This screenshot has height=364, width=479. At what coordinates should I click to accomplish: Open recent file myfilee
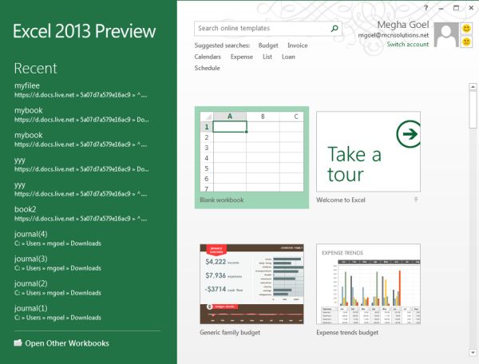[x=81, y=89]
